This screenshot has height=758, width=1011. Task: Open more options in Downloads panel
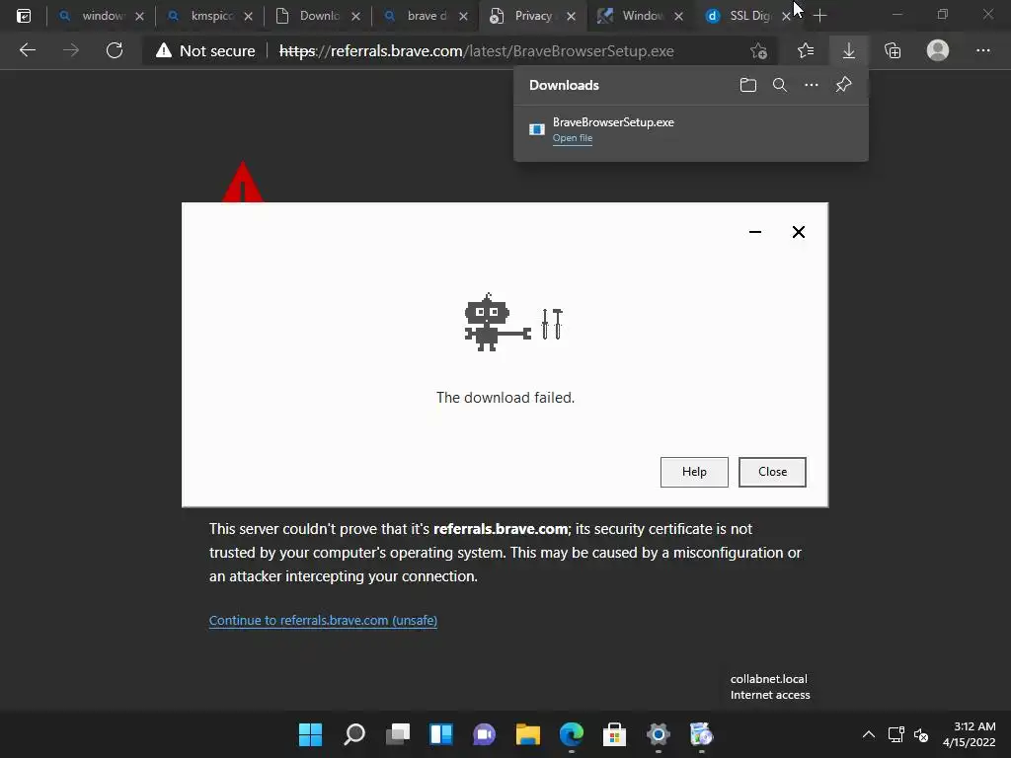[812, 85]
